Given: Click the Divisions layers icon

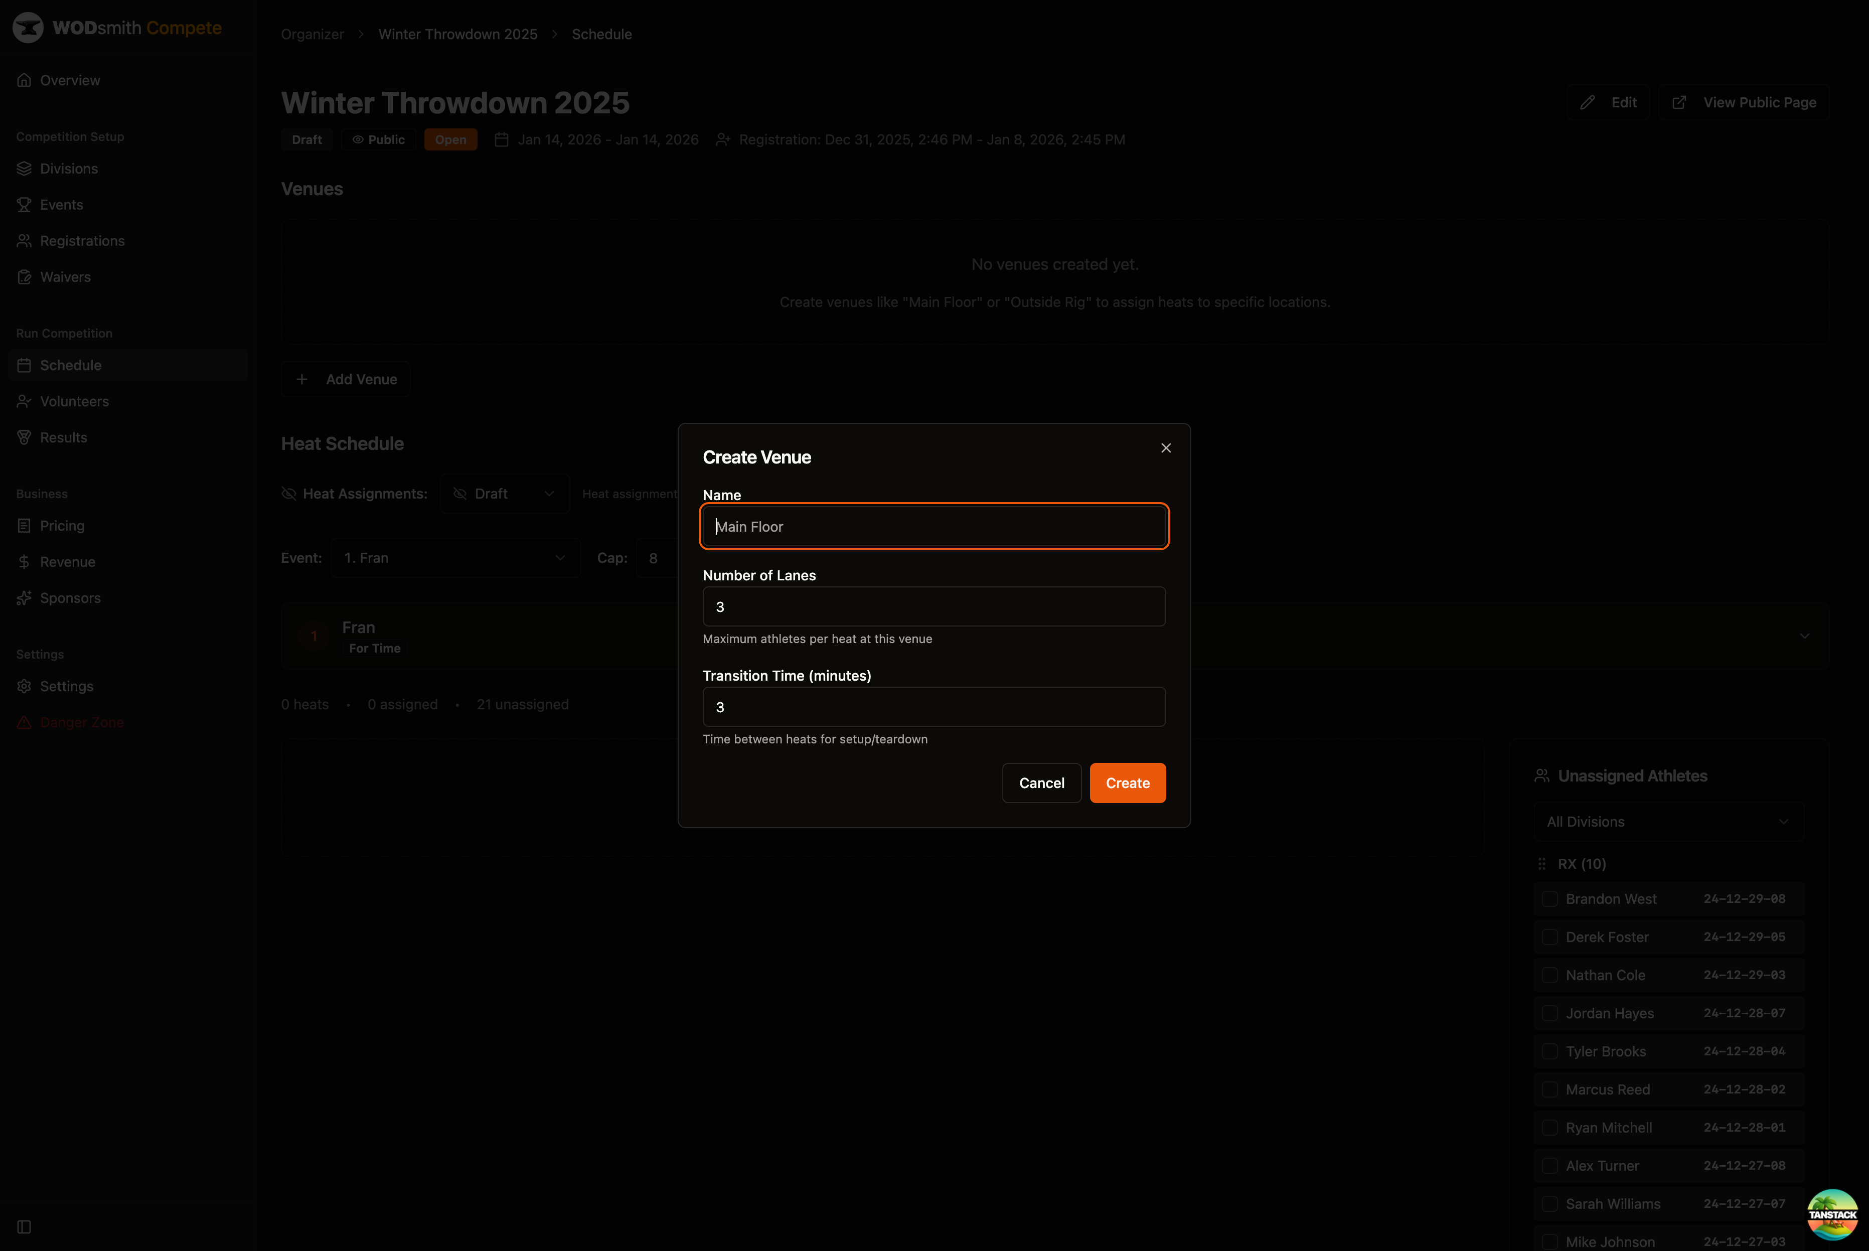Looking at the screenshot, I should 24,169.
